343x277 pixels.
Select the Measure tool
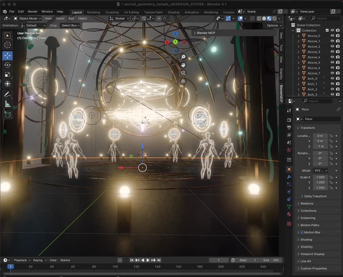tap(8, 104)
